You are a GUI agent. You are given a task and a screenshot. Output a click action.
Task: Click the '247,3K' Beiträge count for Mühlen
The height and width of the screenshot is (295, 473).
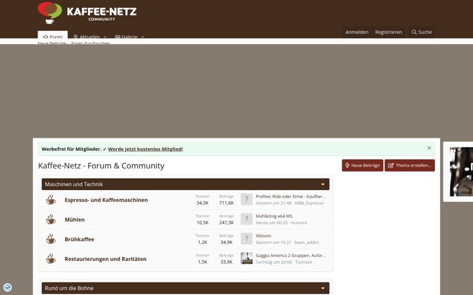coord(227,222)
